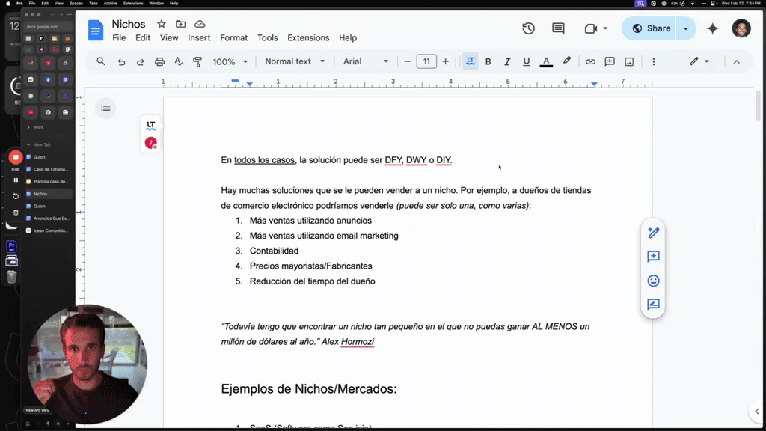The image size is (766, 431).
Task: Add emoji reaction from margin panel
Action: pos(653,281)
